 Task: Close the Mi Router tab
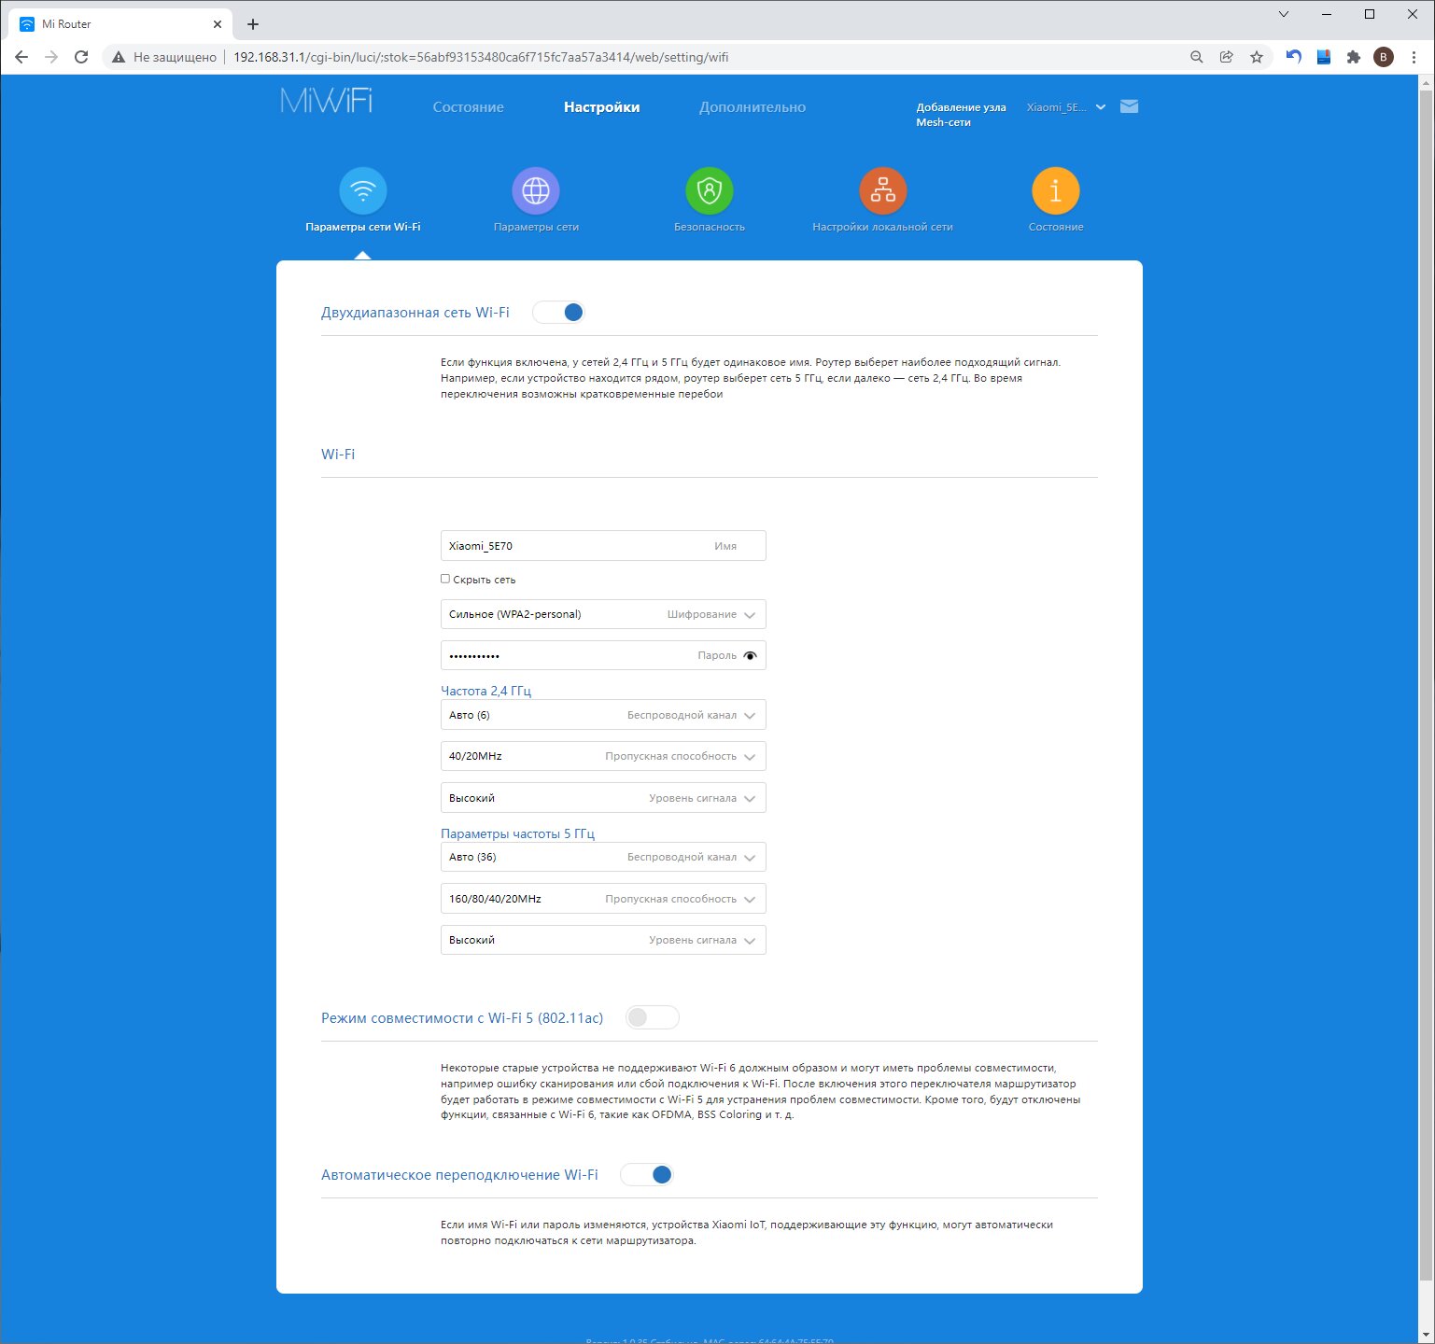(218, 24)
